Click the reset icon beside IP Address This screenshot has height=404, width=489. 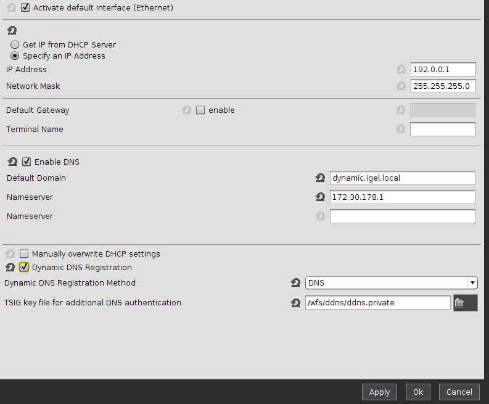[x=401, y=70]
